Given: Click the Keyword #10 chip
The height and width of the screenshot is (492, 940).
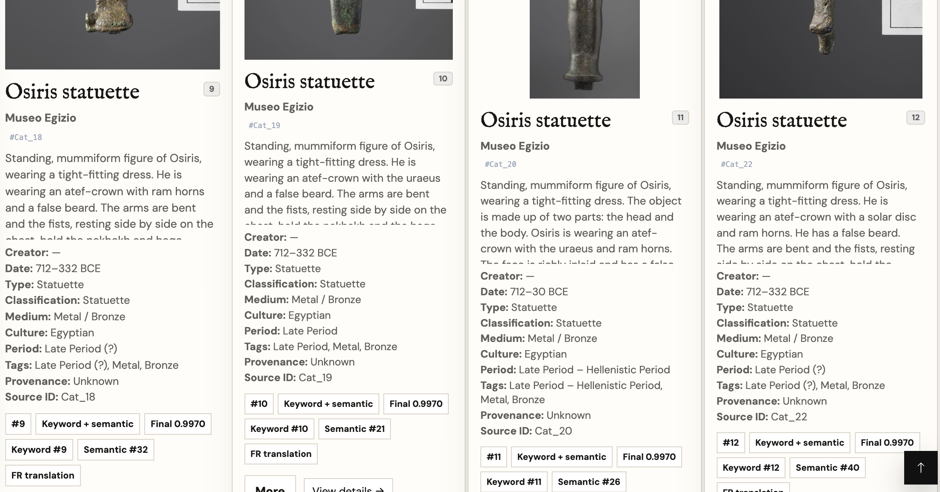Looking at the screenshot, I should (x=279, y=429).
